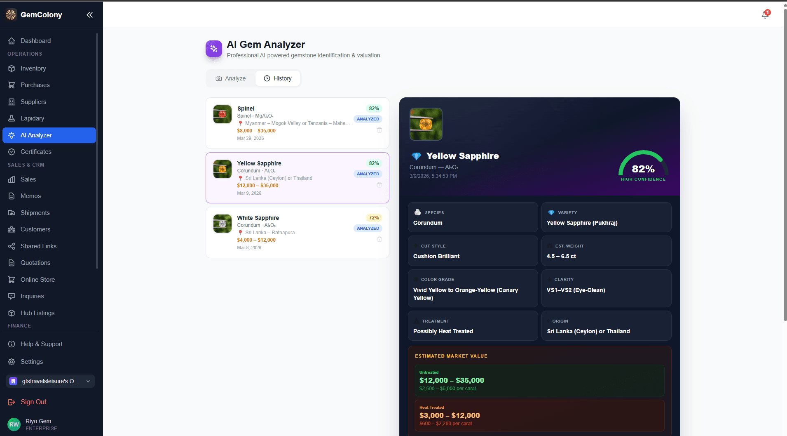Delete the Yellow Sapphire history entry
This screenshot has width=787, height=436.
pyautogui.click(x=379, y=185)
